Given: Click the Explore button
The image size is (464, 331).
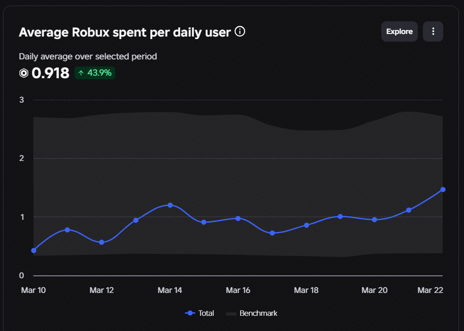Looking at the screenshot, I should 399,31.
